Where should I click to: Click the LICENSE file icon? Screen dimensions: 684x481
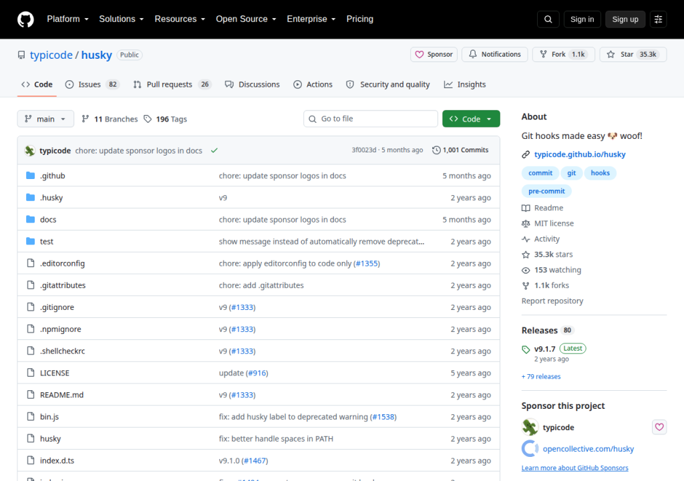31,372
